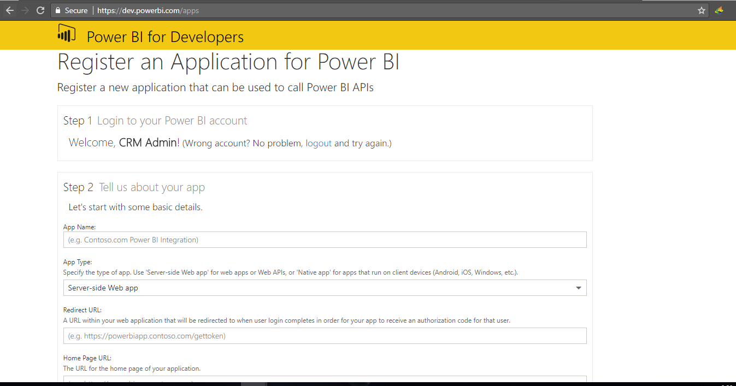This screenshot has width=736, height=386.
Task: Click the browser extension icon beside the star
Action: pos(719,10)
